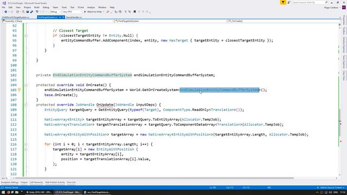Click the uncomment selection toolbar icon

tap(130, 12)
